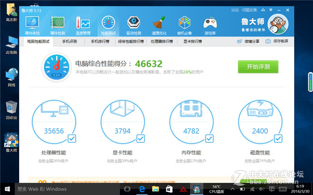Image resolution: width=313 pixels, height=195 pixels.
Task: Click the processor score 35656
Action: pos(54,131)
